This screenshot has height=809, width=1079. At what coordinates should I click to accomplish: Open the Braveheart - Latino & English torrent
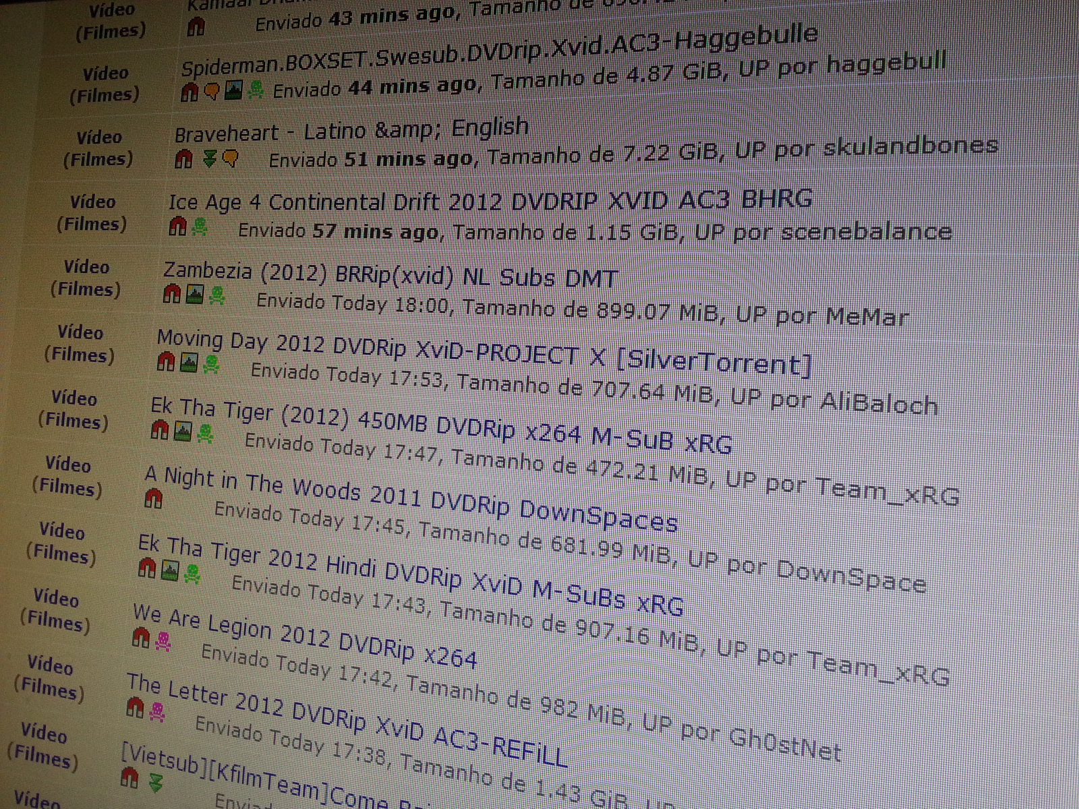(x=351, y=132)
